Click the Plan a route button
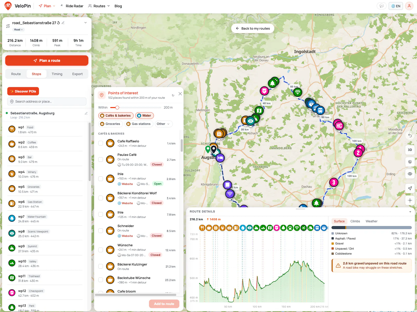 pos(47,61)
